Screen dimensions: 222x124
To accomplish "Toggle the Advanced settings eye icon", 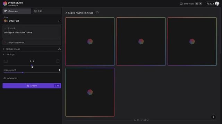I will click(5, 78).
